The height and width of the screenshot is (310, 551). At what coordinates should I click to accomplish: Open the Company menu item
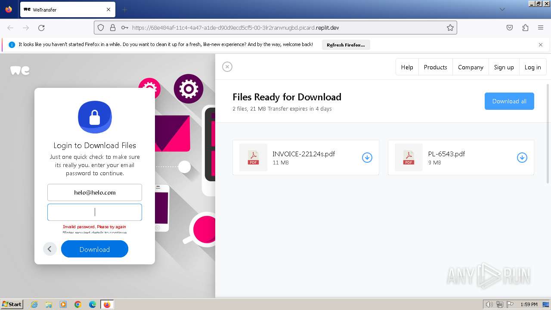[x=471, y=67]
